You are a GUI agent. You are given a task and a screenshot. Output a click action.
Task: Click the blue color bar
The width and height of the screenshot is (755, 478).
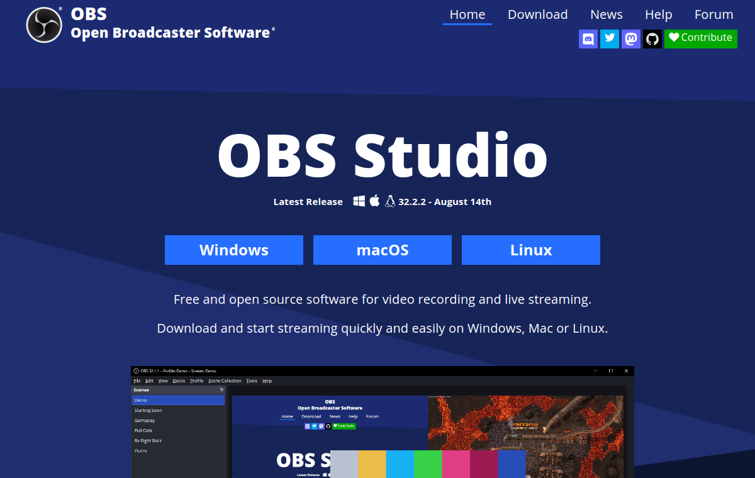512,464
